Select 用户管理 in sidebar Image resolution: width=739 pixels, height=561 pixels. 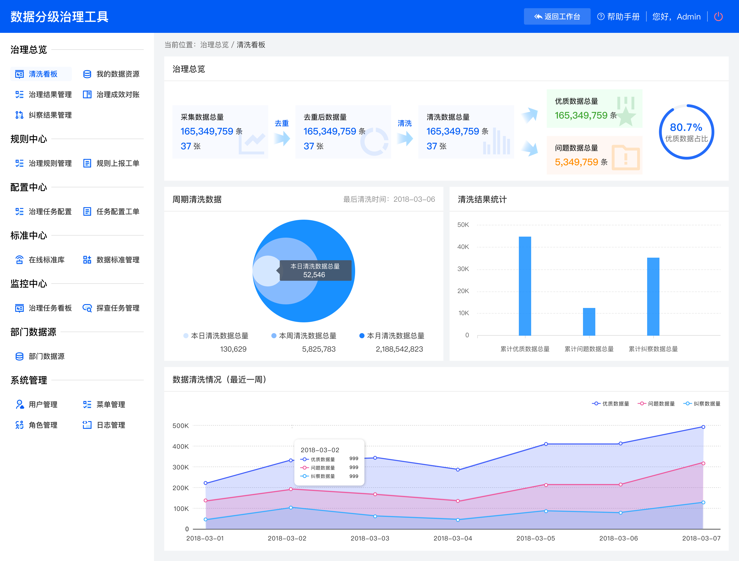pyautogui.click(x=36, y=405)
